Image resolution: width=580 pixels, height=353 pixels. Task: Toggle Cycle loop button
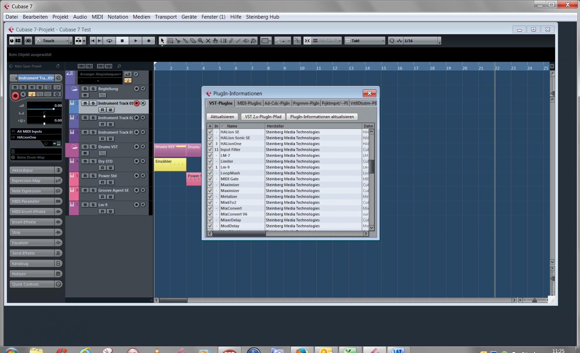110,41
